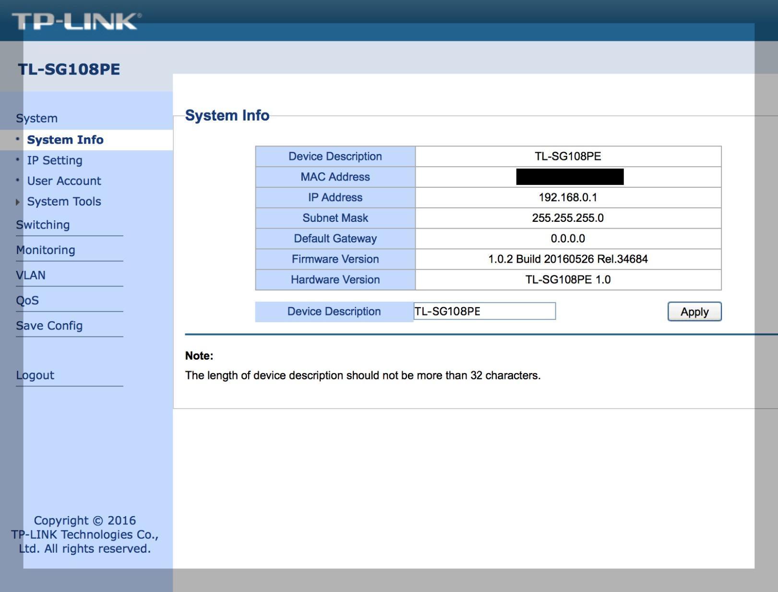Click the Firmware Version label cell

(335, 259)
